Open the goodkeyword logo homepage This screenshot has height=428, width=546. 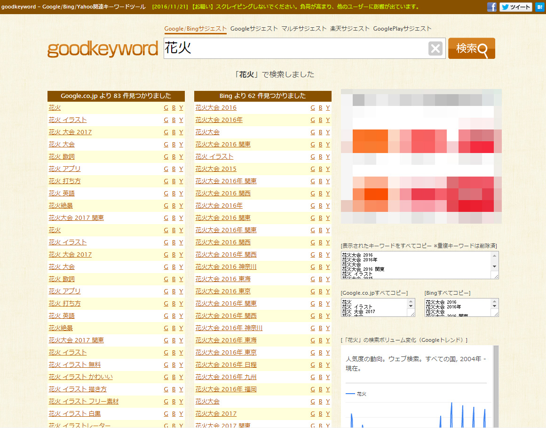103,49
